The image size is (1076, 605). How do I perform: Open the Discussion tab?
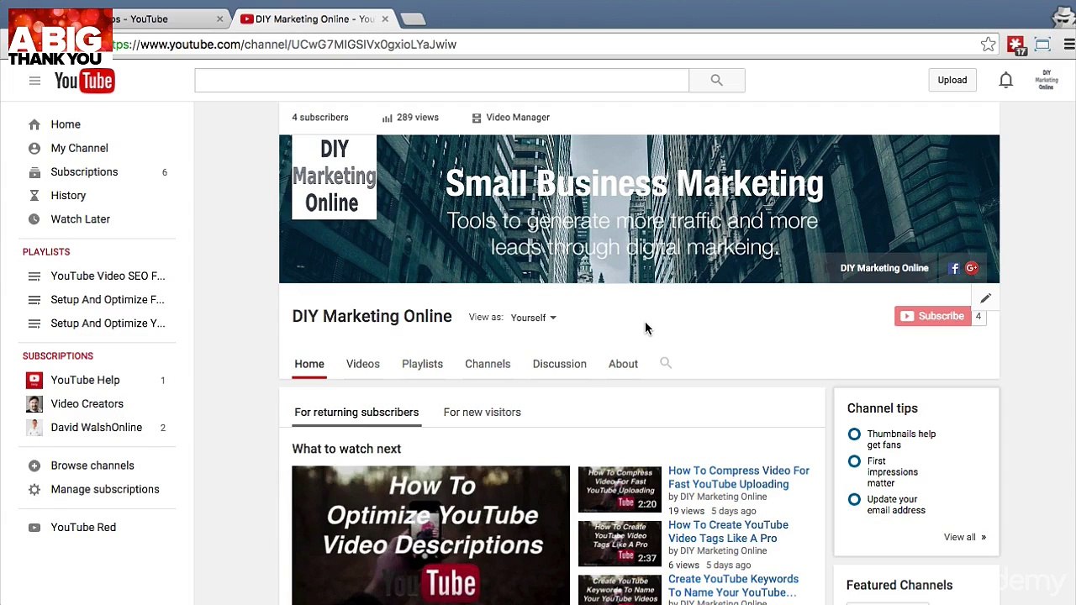(x=559, y=364)
